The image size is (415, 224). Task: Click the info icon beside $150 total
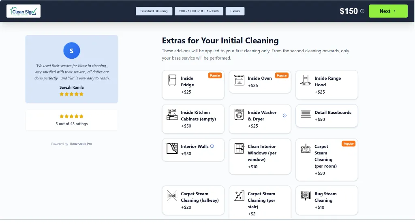point(362,11)
